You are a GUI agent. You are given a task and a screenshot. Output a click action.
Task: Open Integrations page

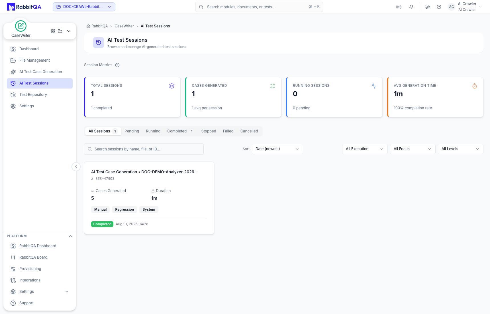[40, 280]
